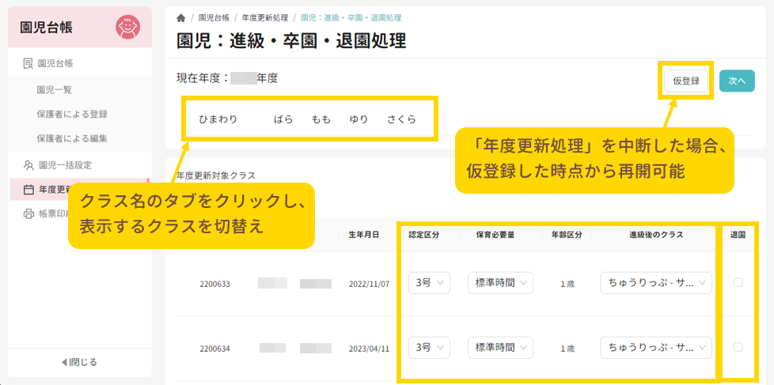This screenshot has height=385, width=774.
Task: Click the 園児一括設定 people icon
Action: click(28, 165)
